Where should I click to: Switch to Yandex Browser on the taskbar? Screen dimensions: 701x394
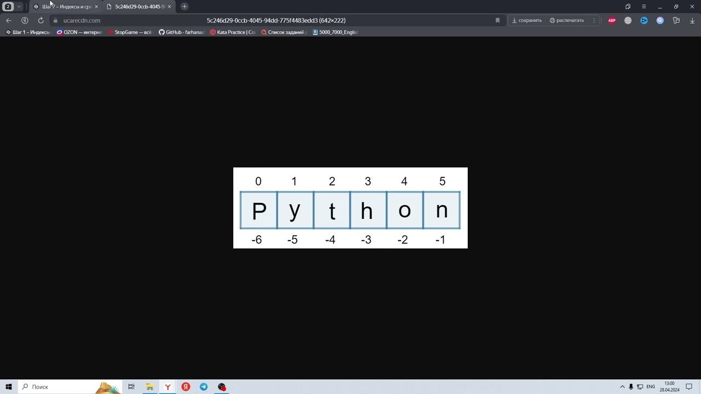(168, 387)
